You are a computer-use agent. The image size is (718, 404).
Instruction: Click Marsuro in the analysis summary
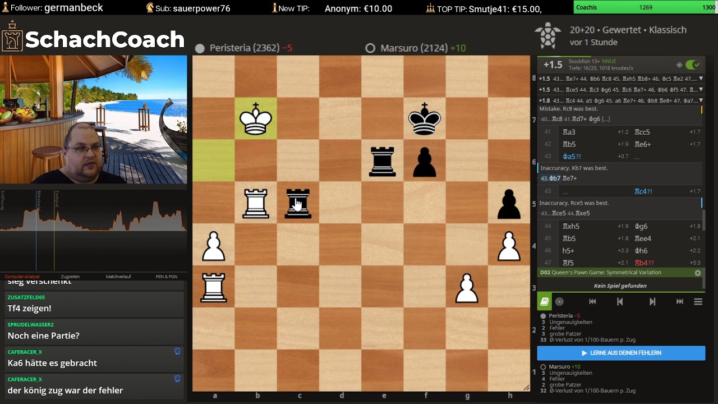click(559, 366)
